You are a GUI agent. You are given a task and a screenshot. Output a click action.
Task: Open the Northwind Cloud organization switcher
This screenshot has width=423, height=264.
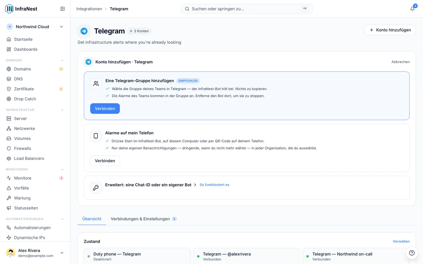coord(35,27)
